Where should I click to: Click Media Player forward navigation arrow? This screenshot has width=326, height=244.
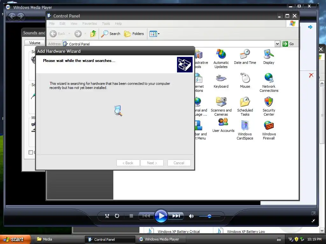click(21, 17)
